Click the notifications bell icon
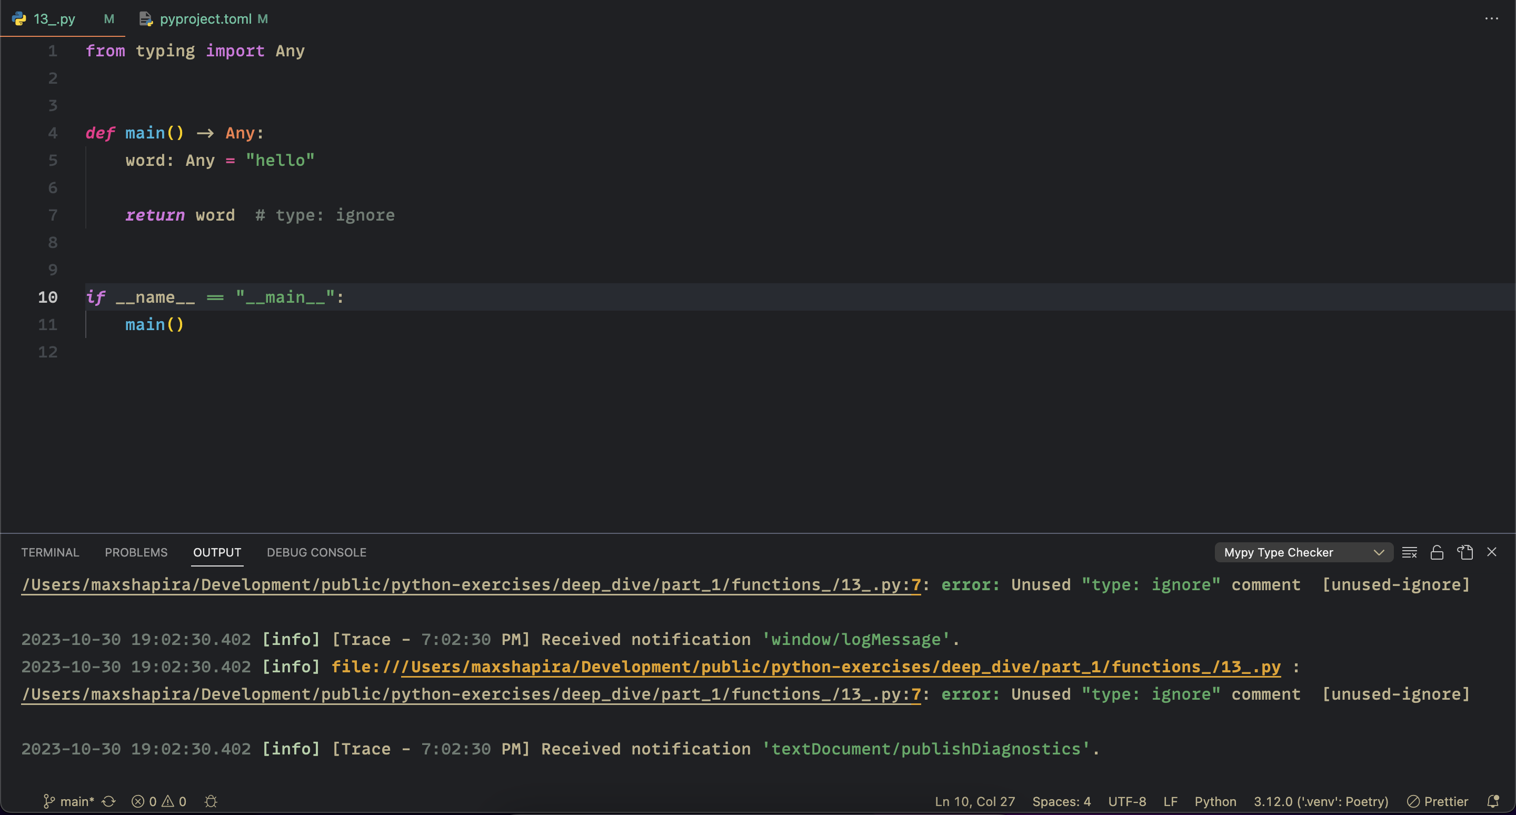Image resolution: width=1516 pixels, height=815 pixels. (x=1494, y=801)
